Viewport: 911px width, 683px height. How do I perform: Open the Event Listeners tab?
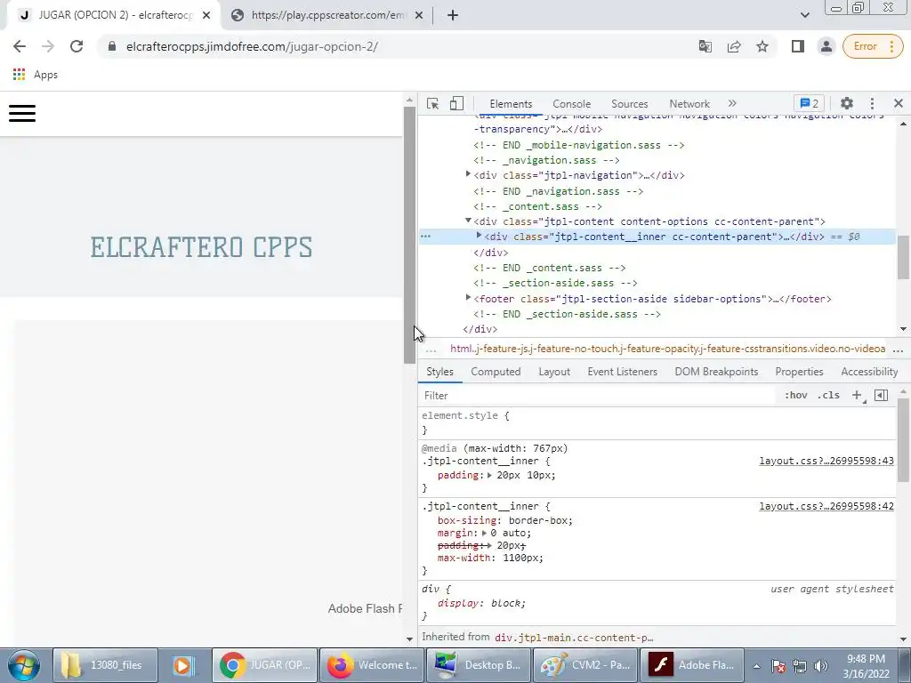tap(622, 372)
